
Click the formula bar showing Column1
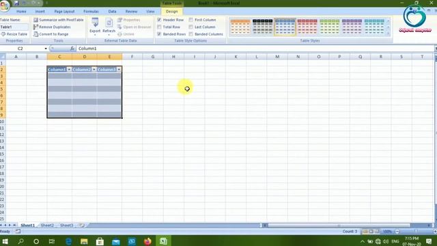click(255, 49)
